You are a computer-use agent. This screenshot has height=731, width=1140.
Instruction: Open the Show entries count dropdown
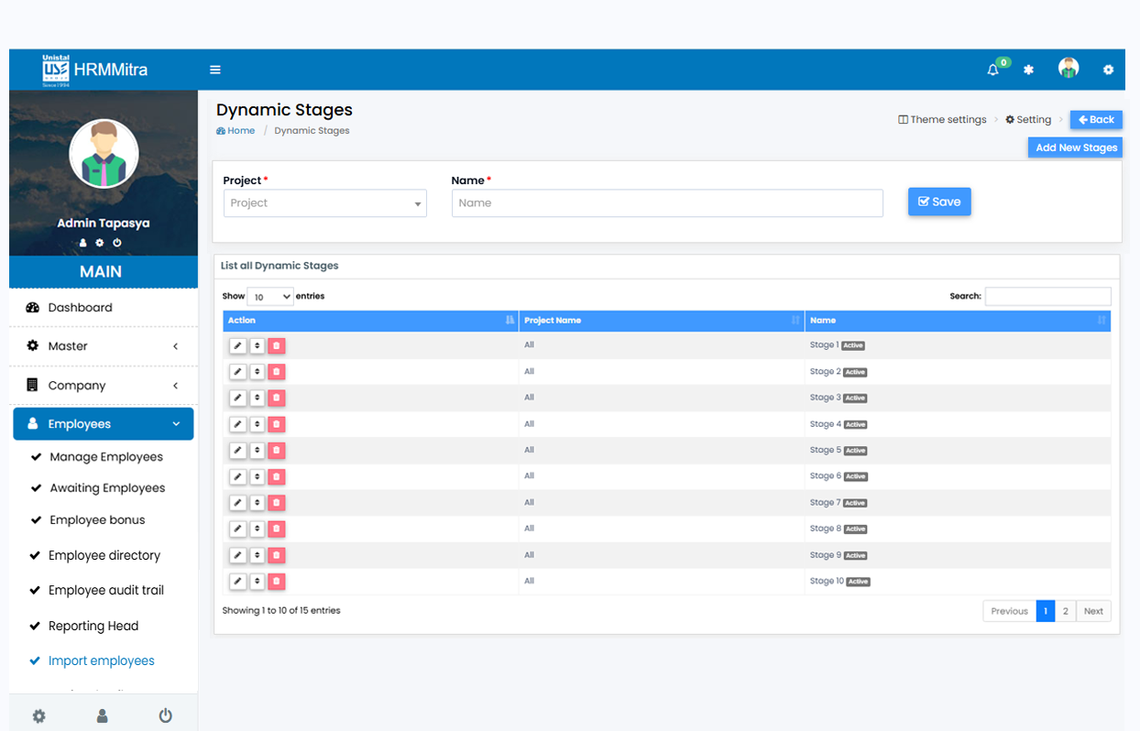pos(270,297)
